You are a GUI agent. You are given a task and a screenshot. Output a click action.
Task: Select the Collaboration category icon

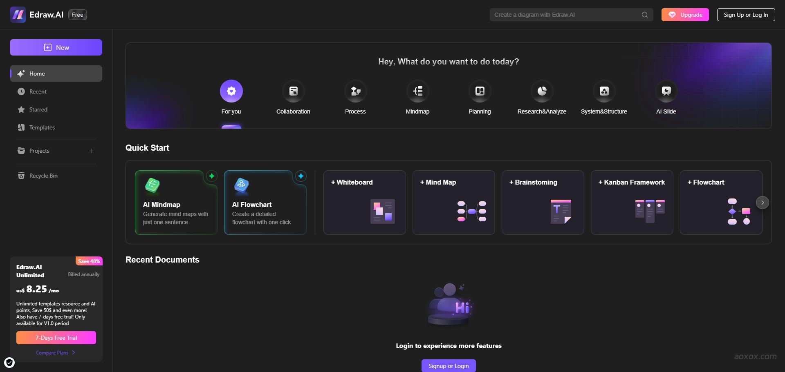click(294, 91)
